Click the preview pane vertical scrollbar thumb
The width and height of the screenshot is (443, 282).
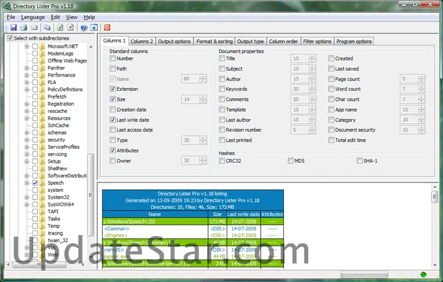click(434, 196)
